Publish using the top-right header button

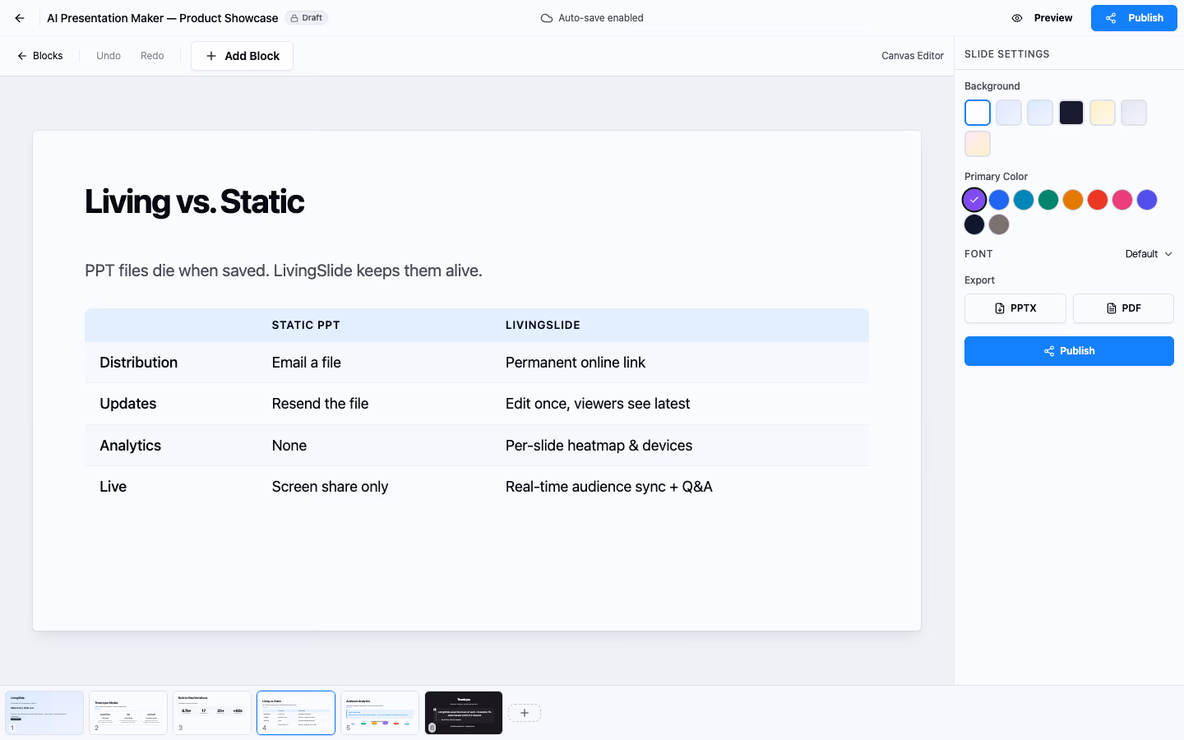[1134, 18]
